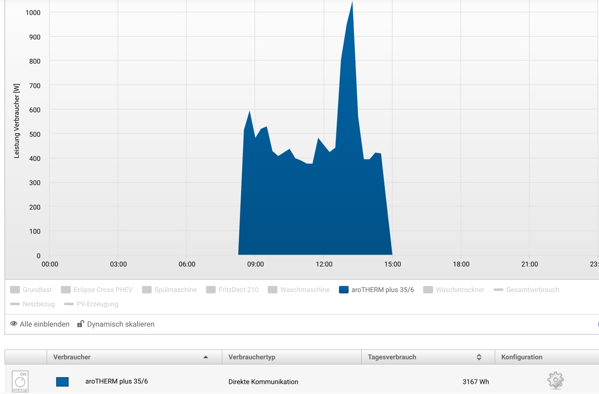599x394 pixels.
Task: Click the Grundlast legend square
Action: click(15, 290)
